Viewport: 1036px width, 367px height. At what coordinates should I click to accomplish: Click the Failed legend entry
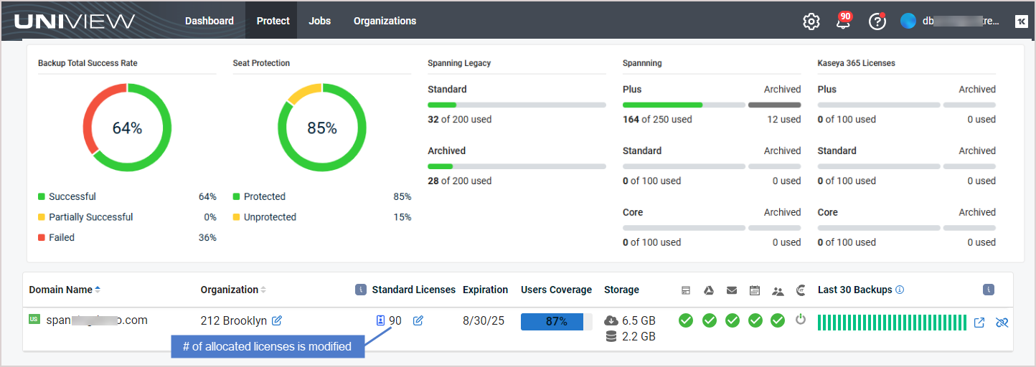56,237
